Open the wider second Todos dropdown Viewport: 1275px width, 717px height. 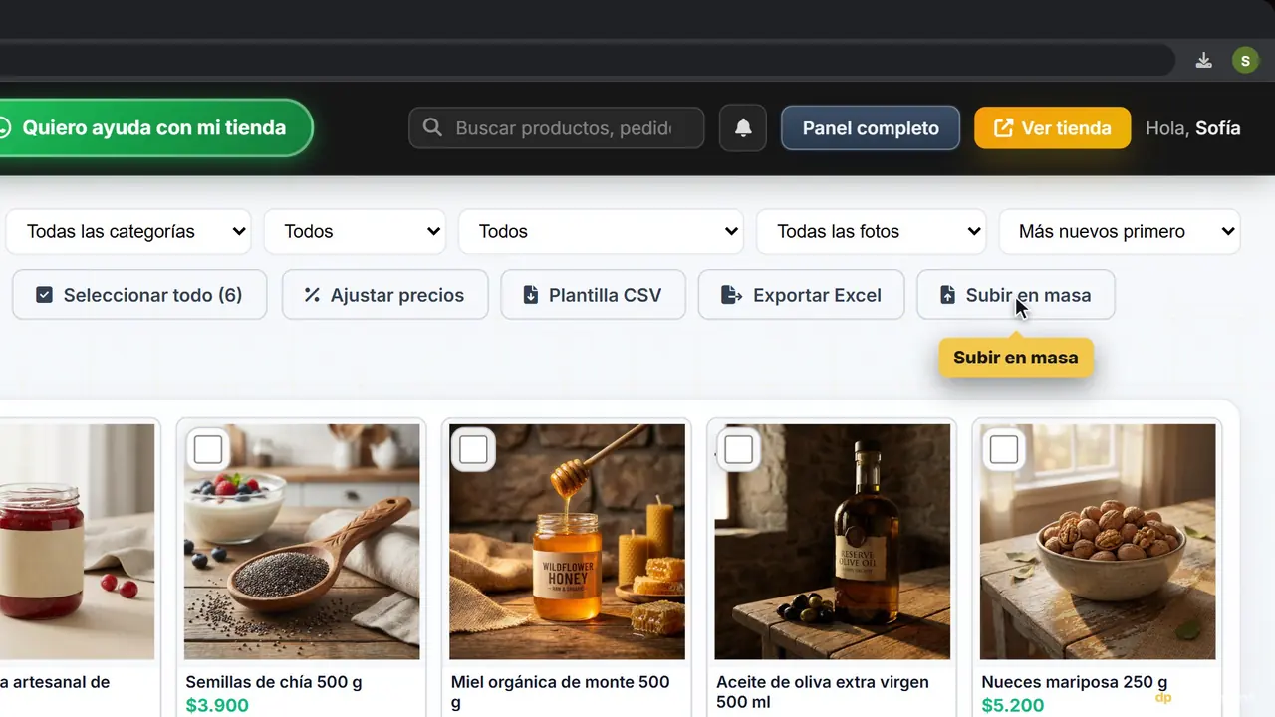click(601, 231)
